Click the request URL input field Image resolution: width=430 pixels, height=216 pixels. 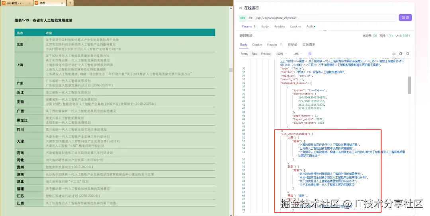click(x=325, y=18)
